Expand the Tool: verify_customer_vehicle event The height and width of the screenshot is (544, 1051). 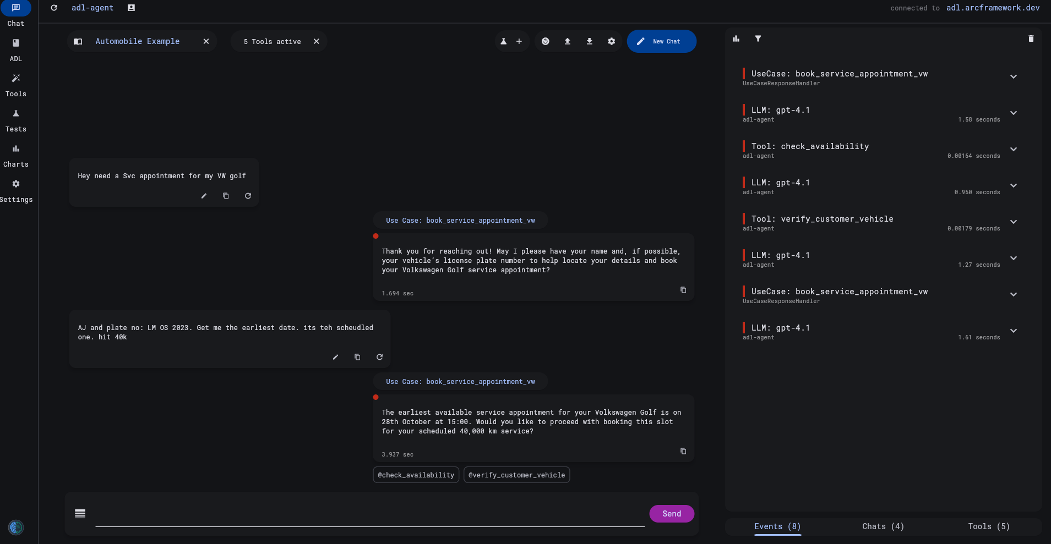[x=1013, y=222]
